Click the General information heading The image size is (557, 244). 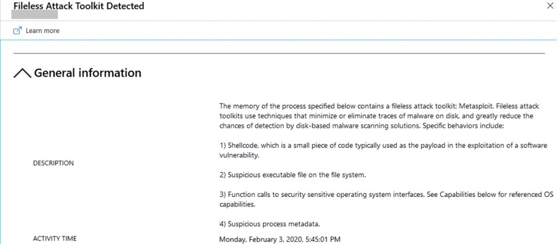[x=88, y=73]
